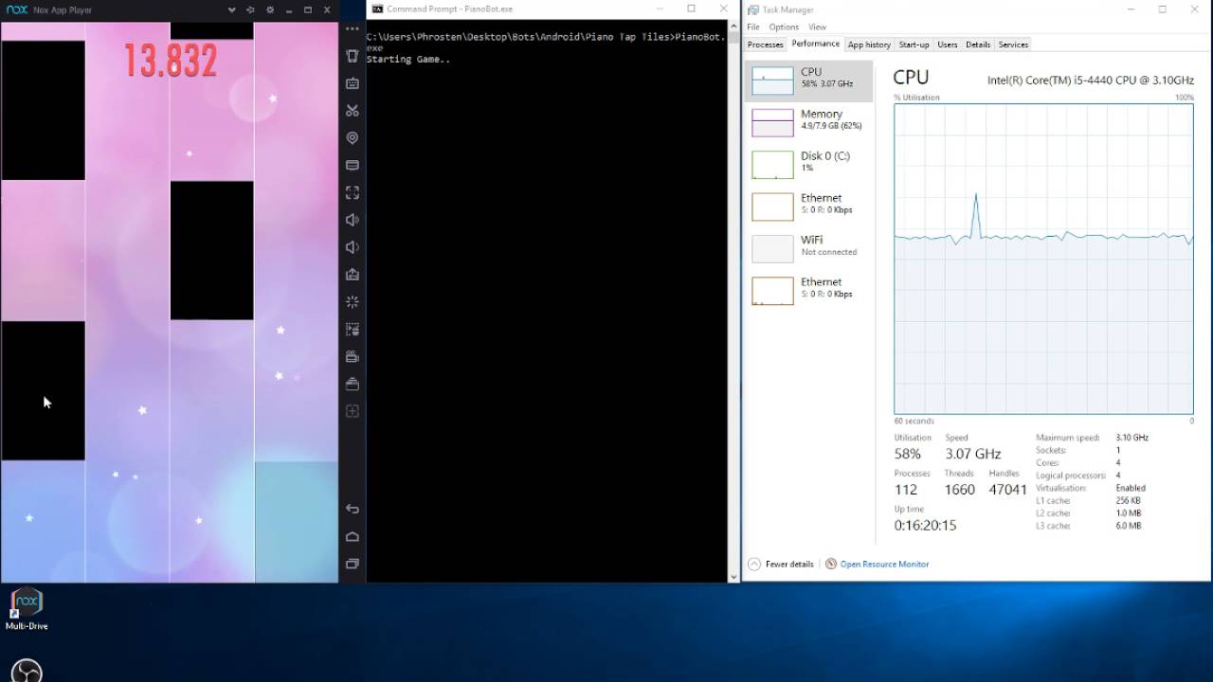1213x682 pixels.
Task: Select the Performance tab
Action: (816, 44)
